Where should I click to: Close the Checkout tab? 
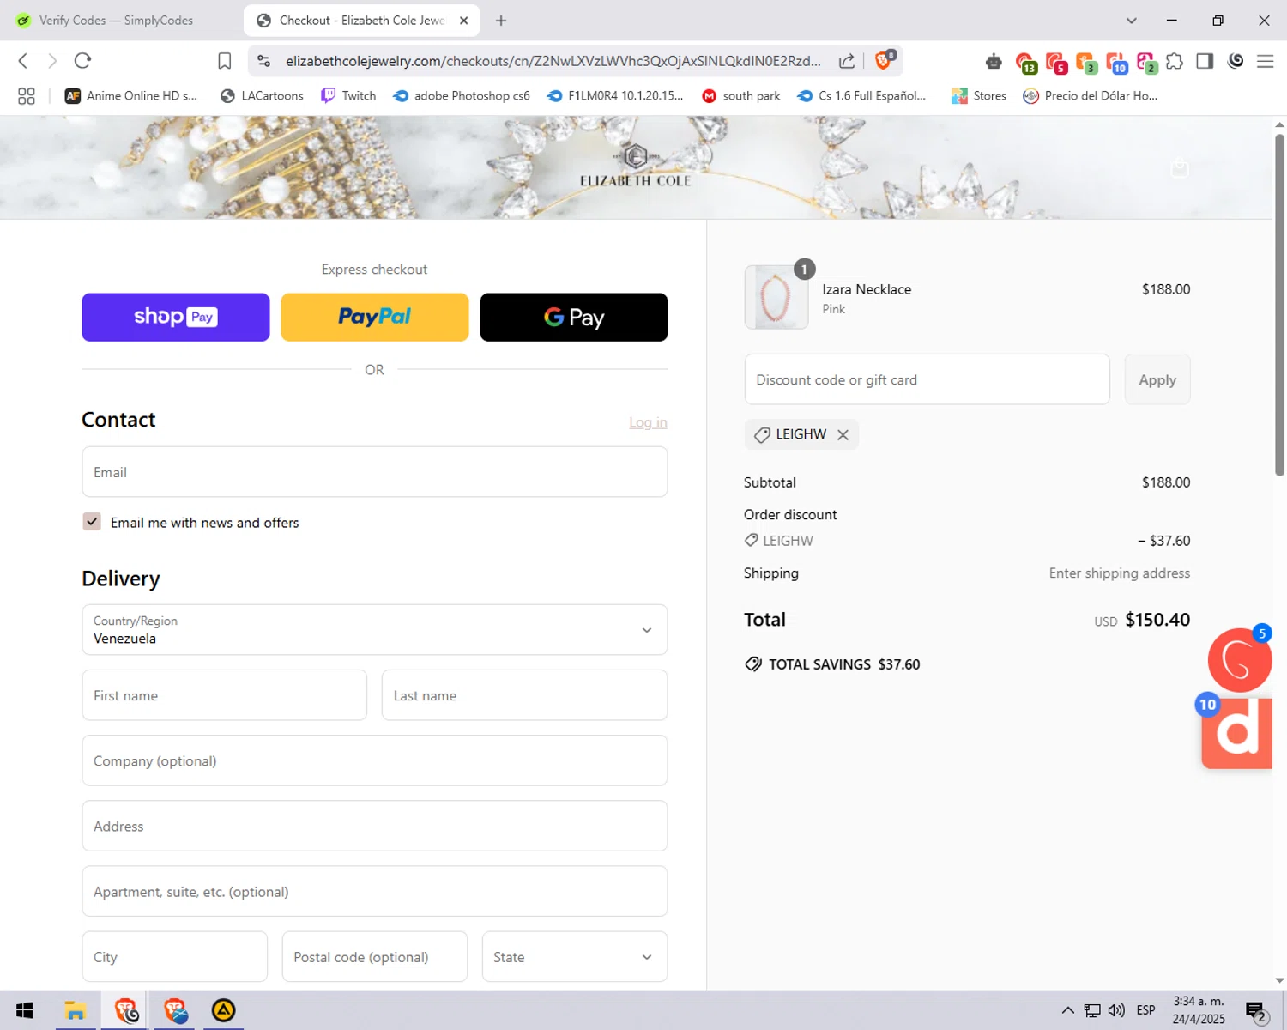464,21
